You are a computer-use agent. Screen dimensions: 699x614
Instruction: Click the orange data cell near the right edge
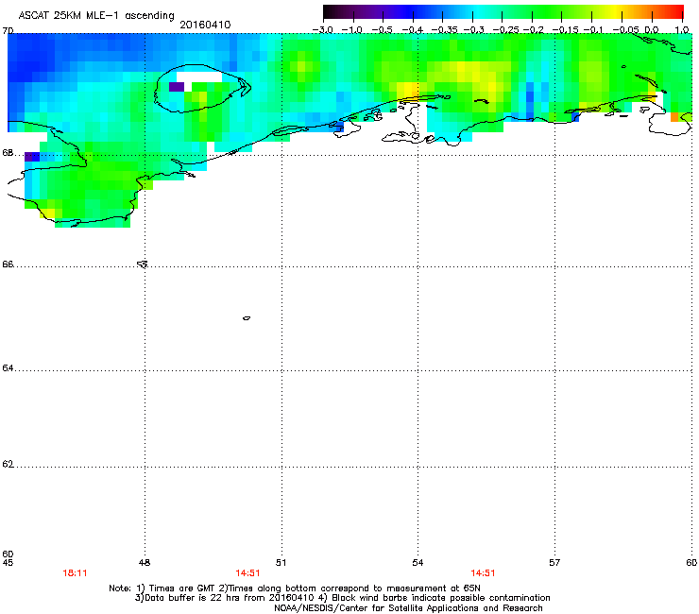coord(674,117)
